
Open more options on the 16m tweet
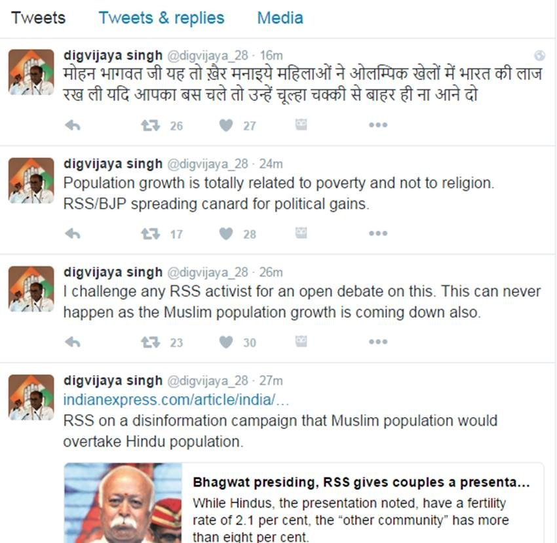378,125
